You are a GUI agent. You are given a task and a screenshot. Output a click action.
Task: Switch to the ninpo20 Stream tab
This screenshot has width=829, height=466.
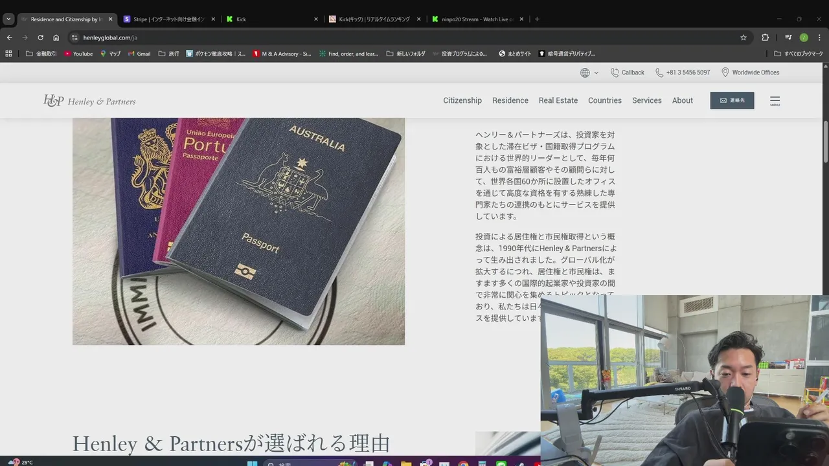point(478,19)
